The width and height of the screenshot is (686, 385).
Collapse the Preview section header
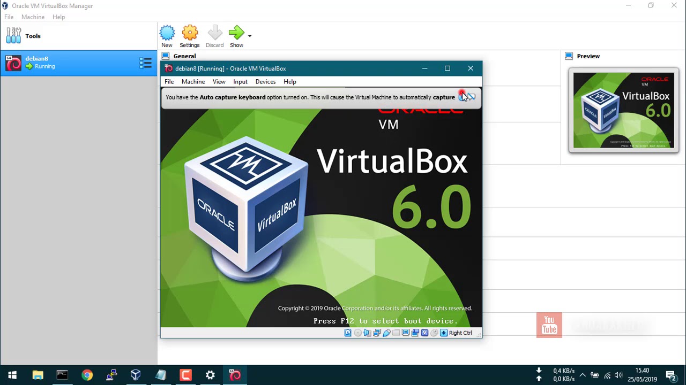pyautogui.click(x=588, y=56)
